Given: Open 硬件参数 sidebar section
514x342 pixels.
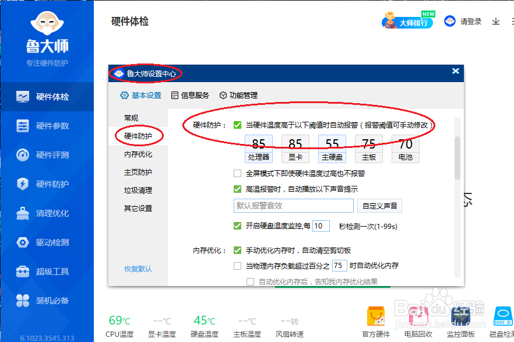Looking at the screenshot, I should [x=47, y=126].
